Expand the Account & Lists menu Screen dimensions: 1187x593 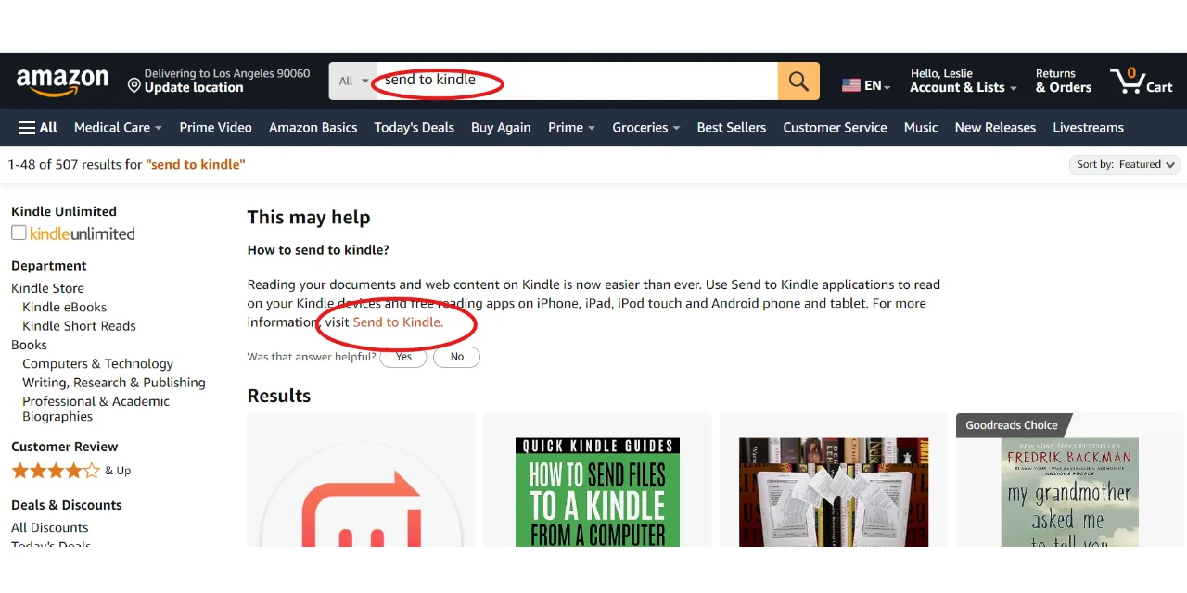[x=964, y=81]
